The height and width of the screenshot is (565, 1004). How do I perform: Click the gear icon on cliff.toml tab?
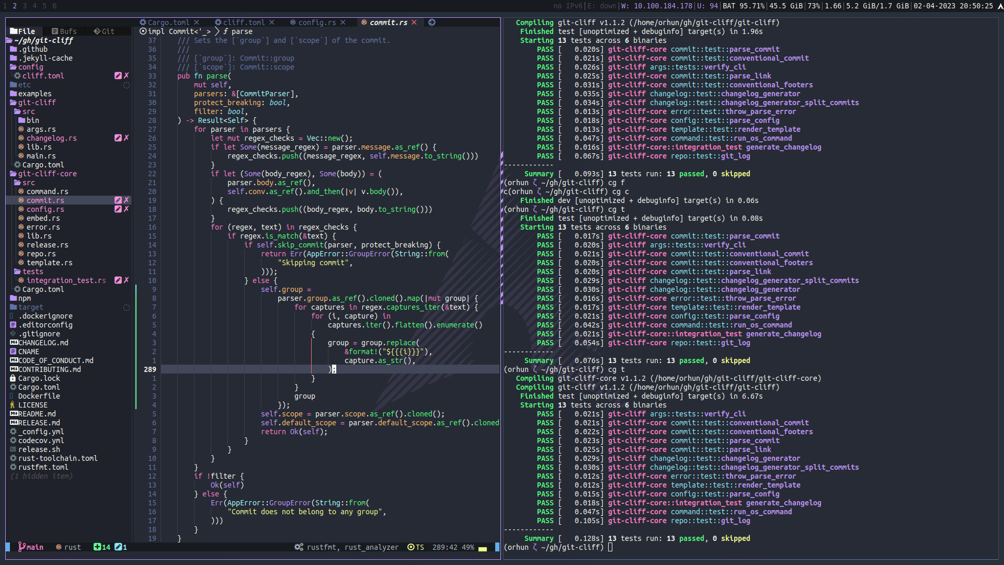coord(218,22)
